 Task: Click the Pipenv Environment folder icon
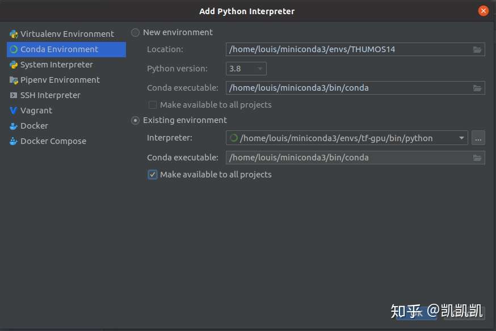[14, 80]
